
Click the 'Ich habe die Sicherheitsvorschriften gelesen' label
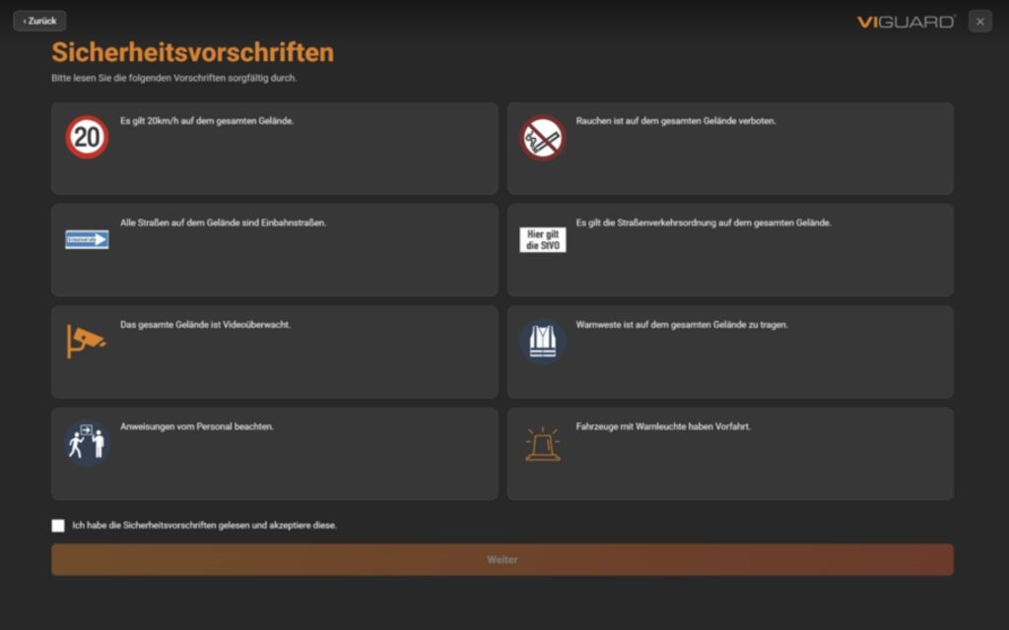tap(204, 526)
